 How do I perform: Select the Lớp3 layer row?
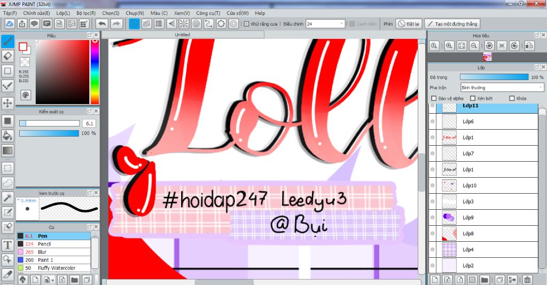click(x=483, y=201)
